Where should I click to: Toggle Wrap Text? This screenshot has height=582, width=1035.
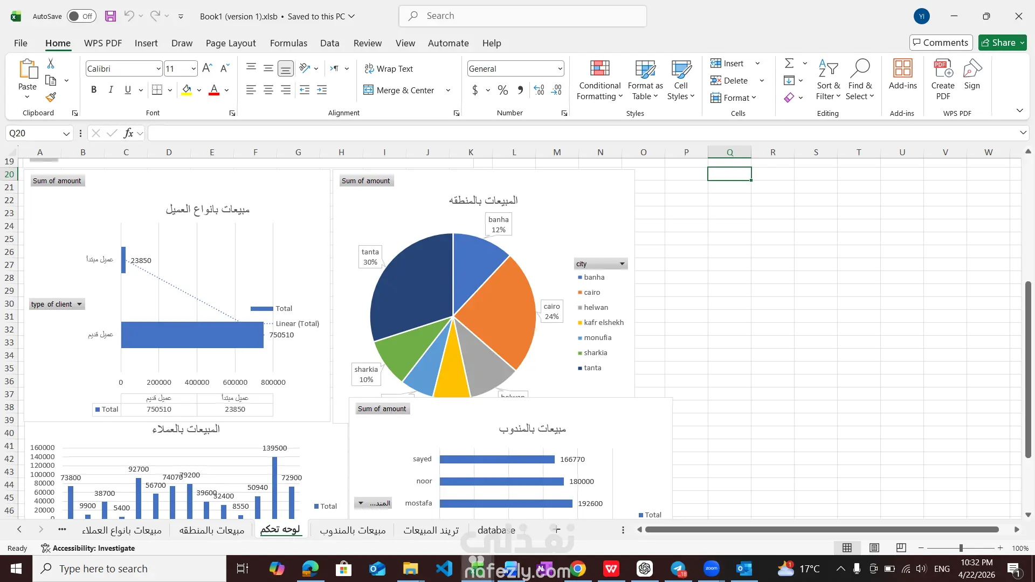point(389,68)
